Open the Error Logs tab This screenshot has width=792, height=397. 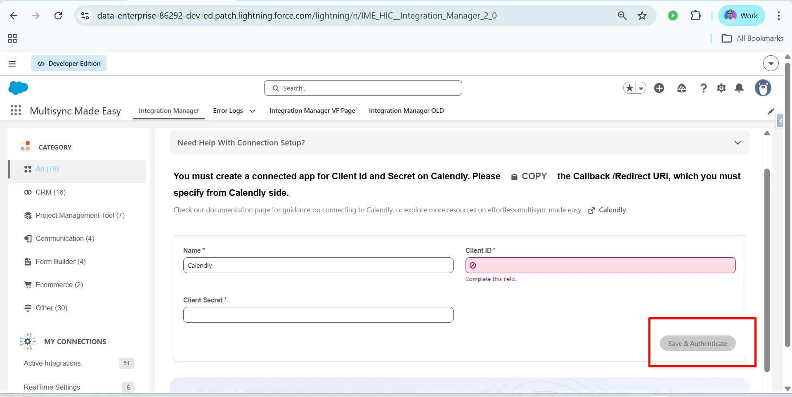228,111
